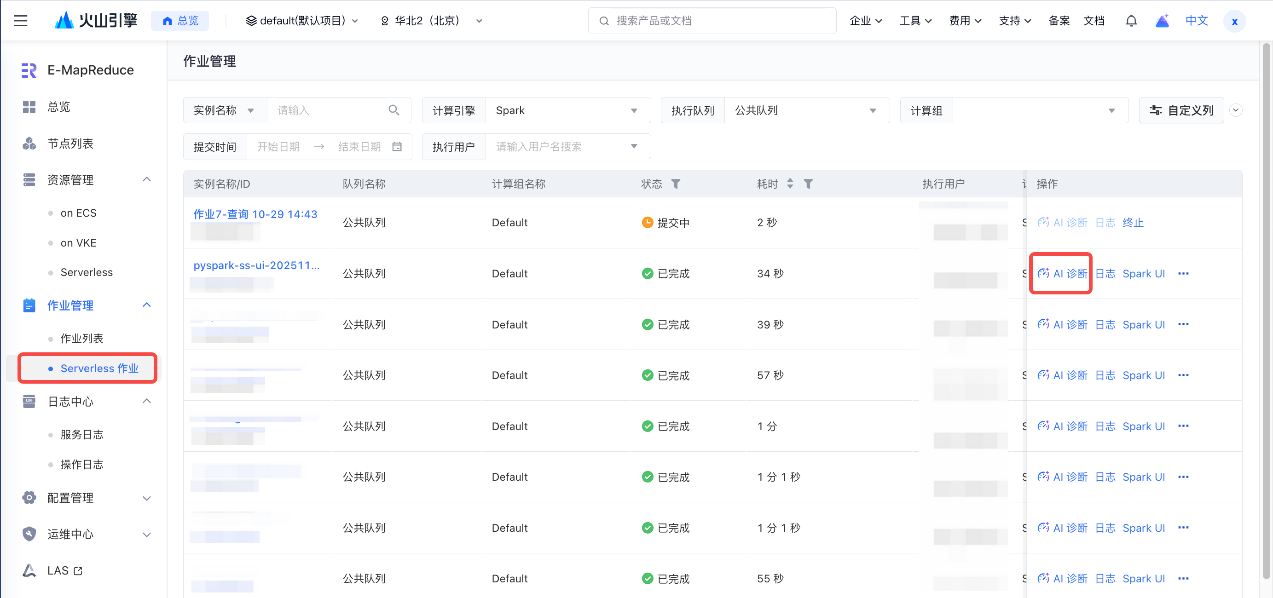
Task: Expand the 配置管理 sidebar section
Action: coord(146,498)
